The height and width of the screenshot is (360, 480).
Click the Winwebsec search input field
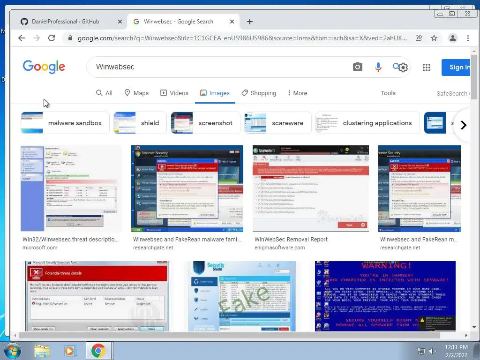[220, 67]
